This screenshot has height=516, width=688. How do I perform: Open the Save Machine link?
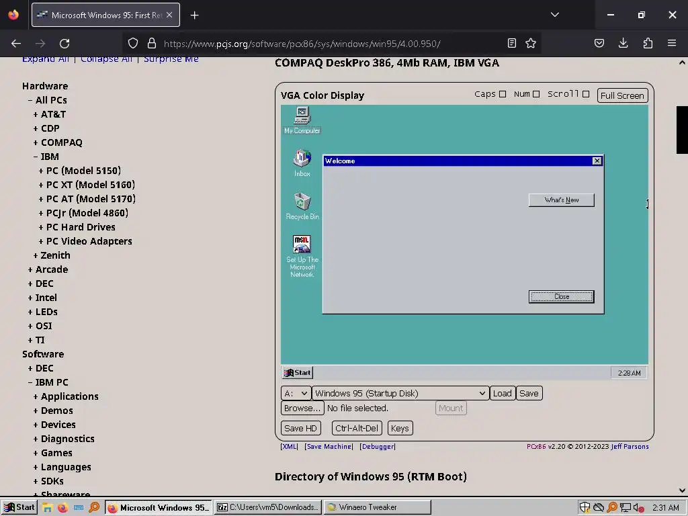point(329,447)
